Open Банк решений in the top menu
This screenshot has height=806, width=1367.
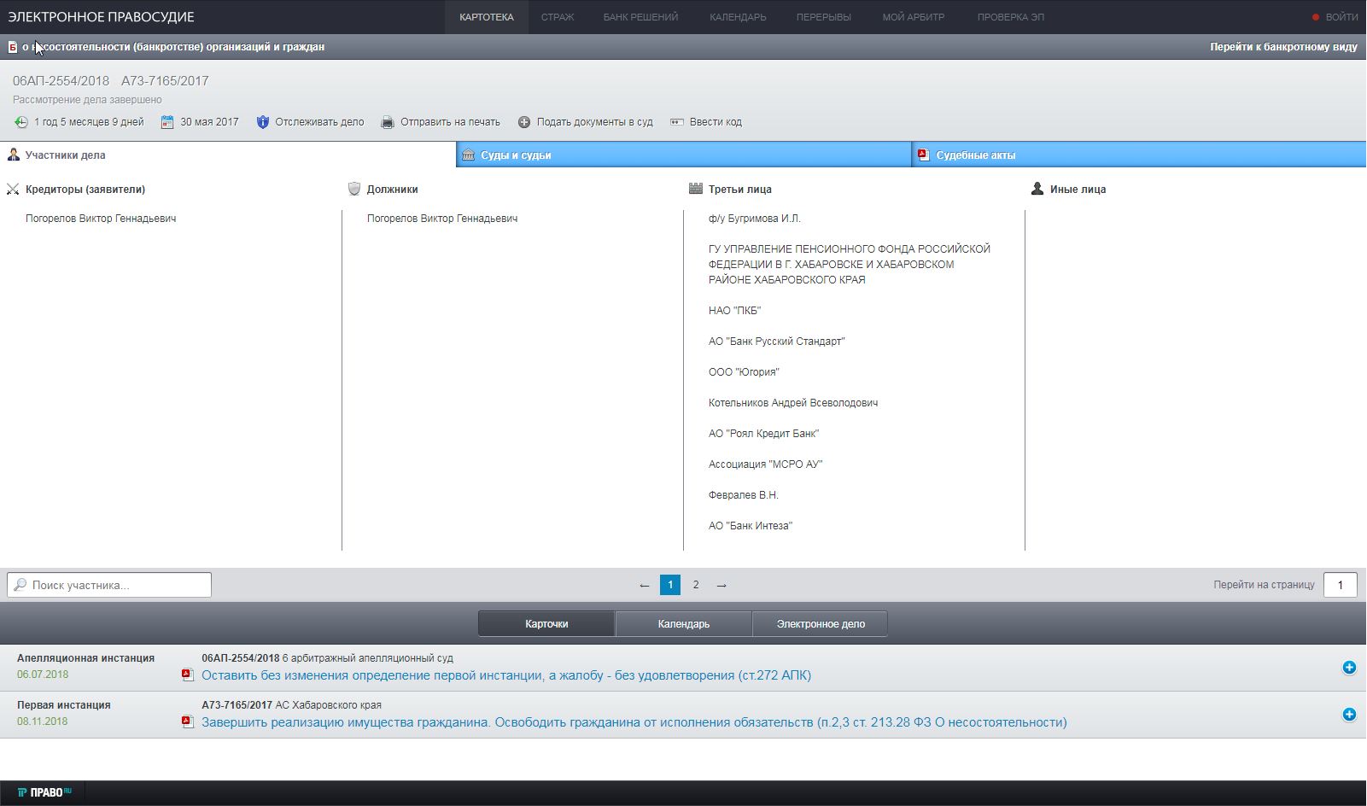point(640,17)
